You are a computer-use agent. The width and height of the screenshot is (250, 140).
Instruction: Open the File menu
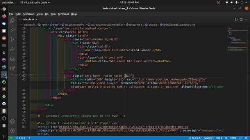pos(11,14)
